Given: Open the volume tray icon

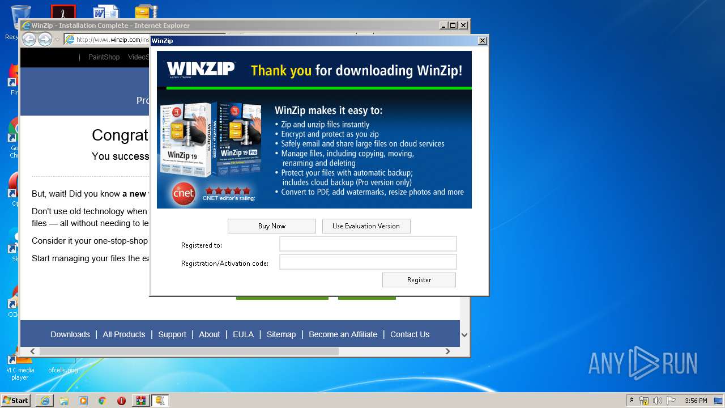Looking at the screenshot, I should pos(657,401).
